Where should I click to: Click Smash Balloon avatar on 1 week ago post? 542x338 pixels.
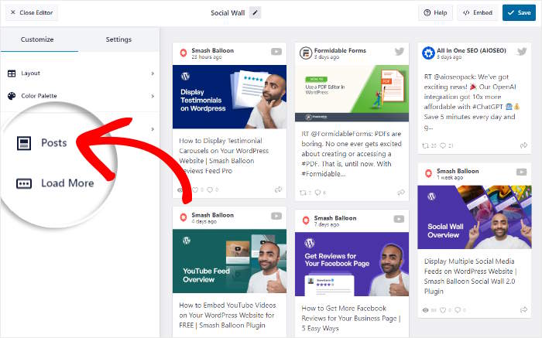428,173
